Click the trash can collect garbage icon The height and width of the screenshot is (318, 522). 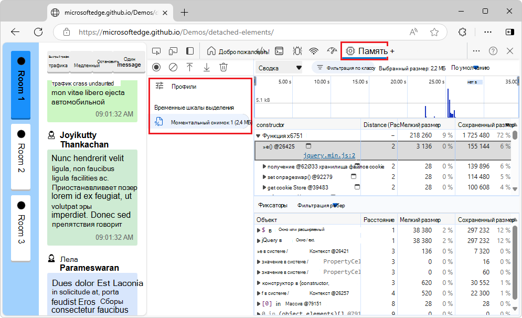pos(223,67)
